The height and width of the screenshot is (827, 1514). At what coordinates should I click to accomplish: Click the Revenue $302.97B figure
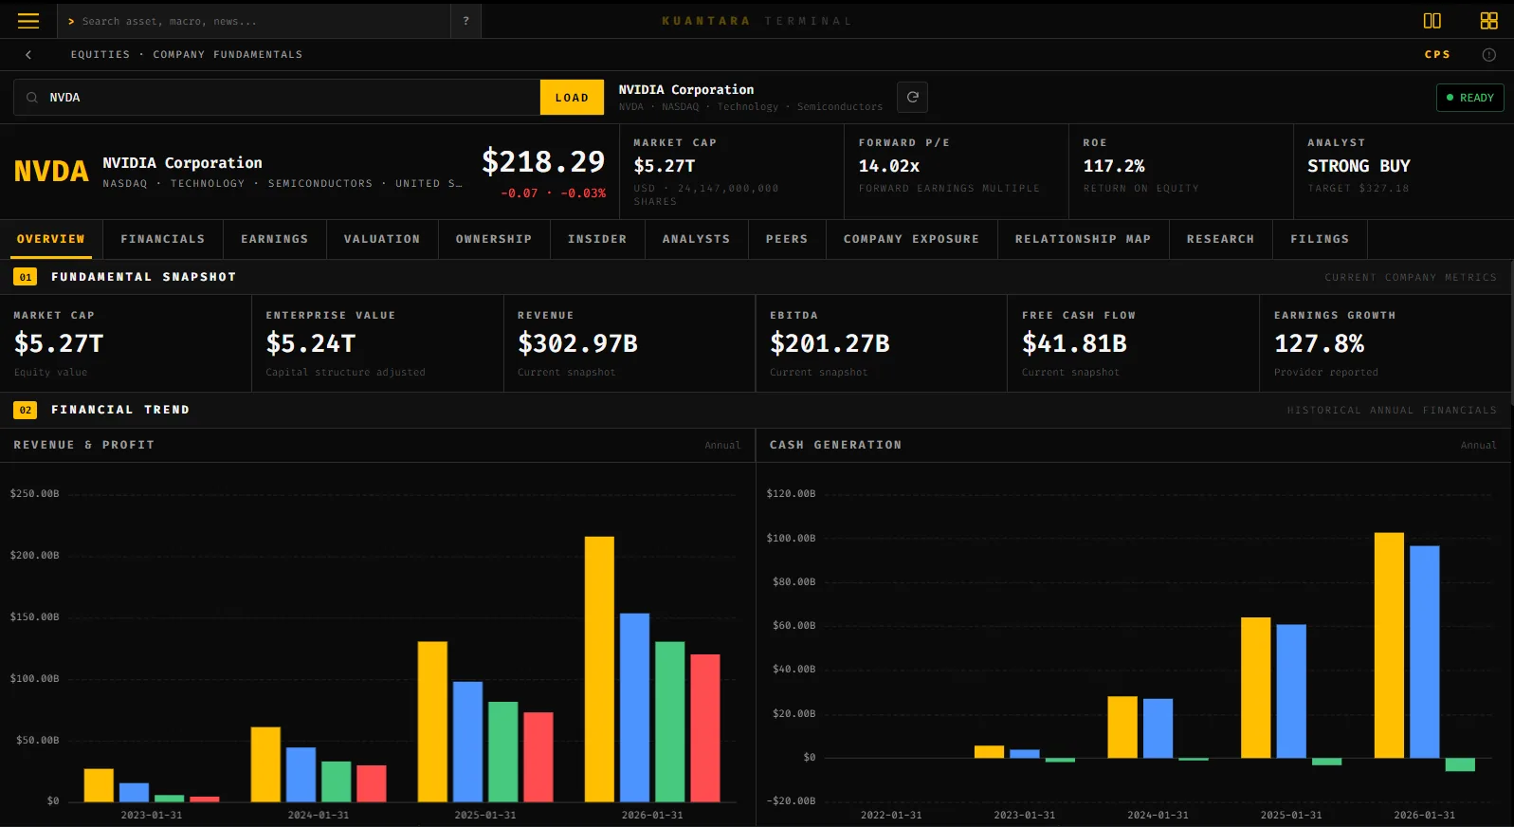click(577, 343)
